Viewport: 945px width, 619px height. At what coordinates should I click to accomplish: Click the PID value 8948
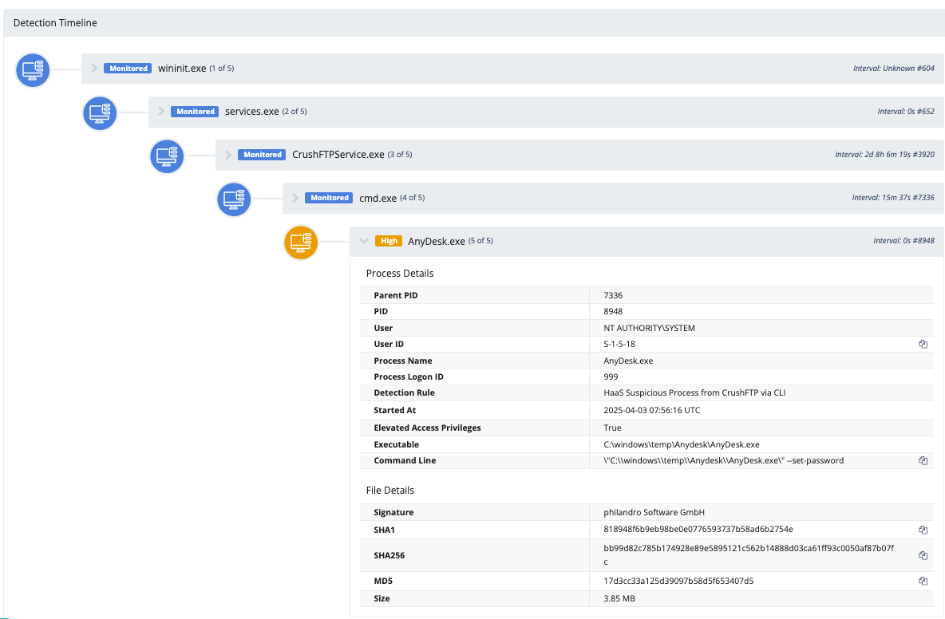click(x=613, y=311)
